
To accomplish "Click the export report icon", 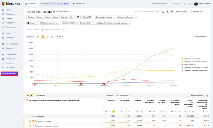I will point(168,12).
